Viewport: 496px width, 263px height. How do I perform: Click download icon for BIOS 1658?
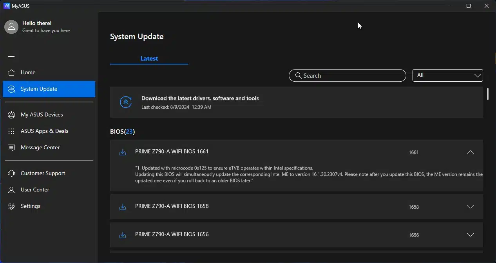[x=123, y=207]
